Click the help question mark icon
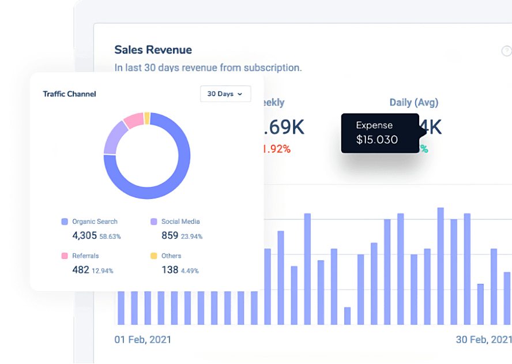512x364 pixels. (x=507, y=51)
